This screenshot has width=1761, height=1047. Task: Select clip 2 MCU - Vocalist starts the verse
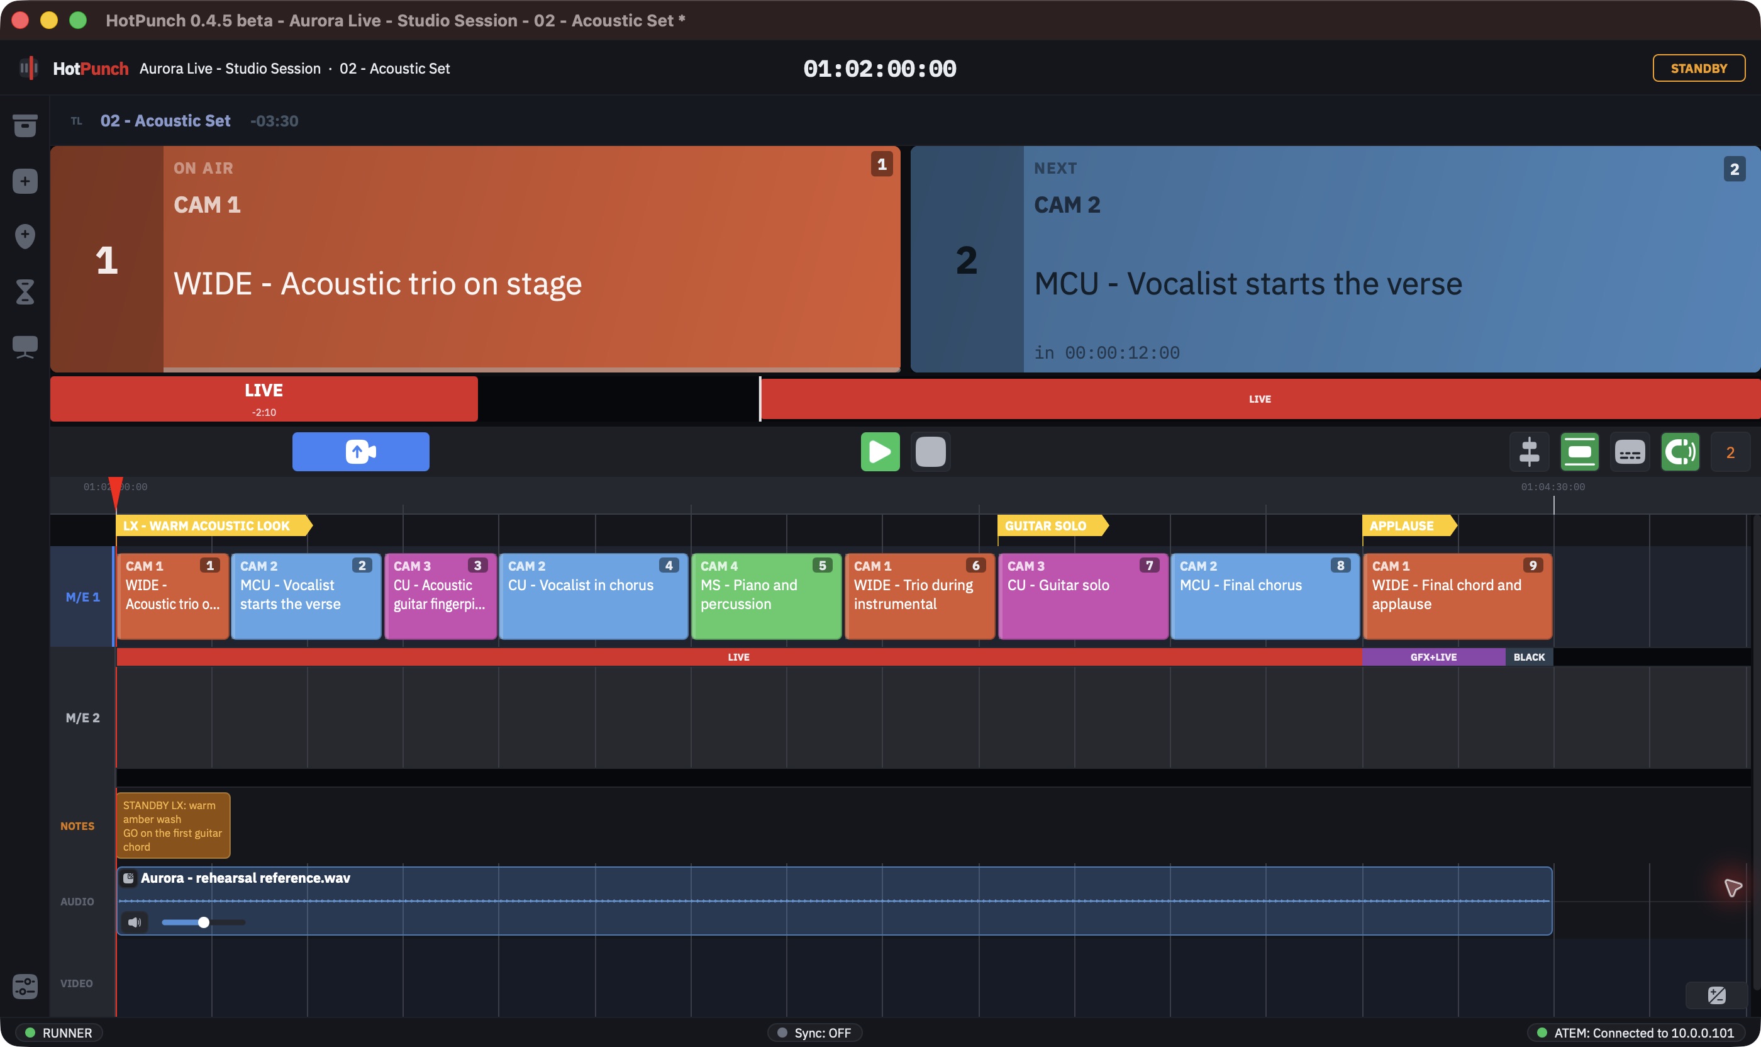(x=306, y=596)
